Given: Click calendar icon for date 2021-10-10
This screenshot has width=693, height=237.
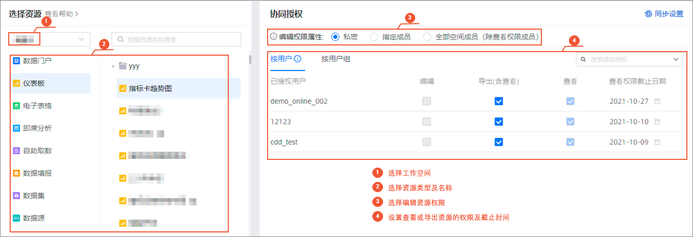Looking at the screenshot, I should [657, 122].
